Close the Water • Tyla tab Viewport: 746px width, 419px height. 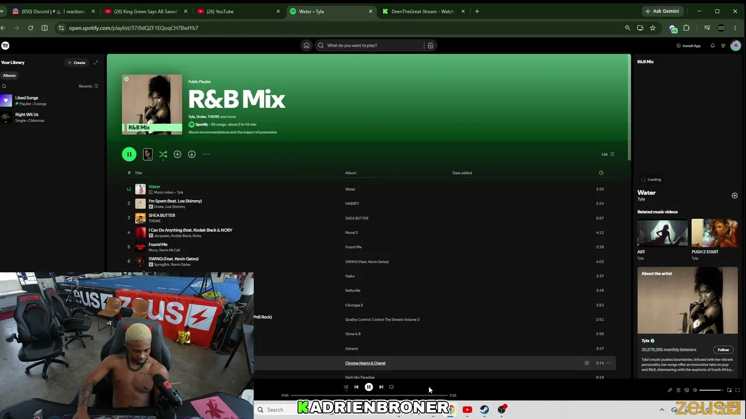click(371, 11)
